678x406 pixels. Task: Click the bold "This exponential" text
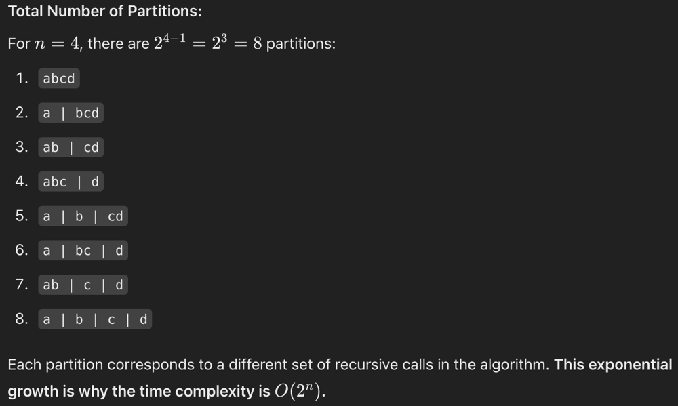(613, 365)
